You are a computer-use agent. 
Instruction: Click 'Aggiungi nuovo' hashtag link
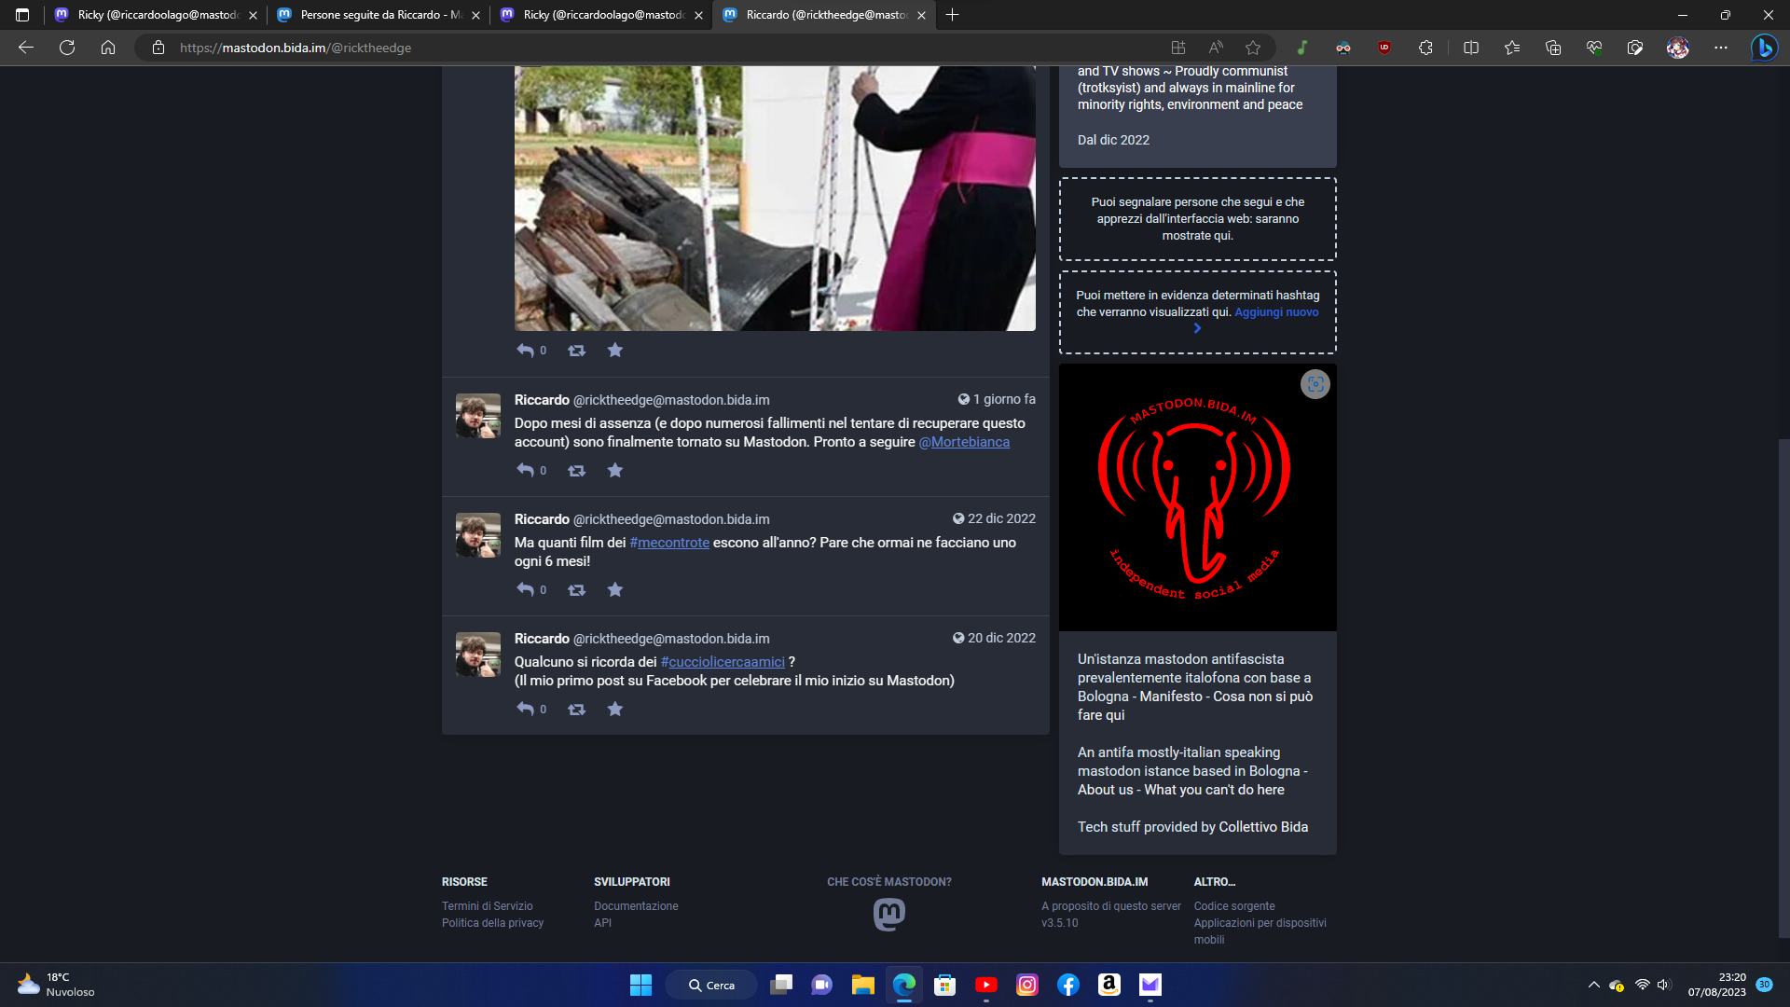(1276, 312)
